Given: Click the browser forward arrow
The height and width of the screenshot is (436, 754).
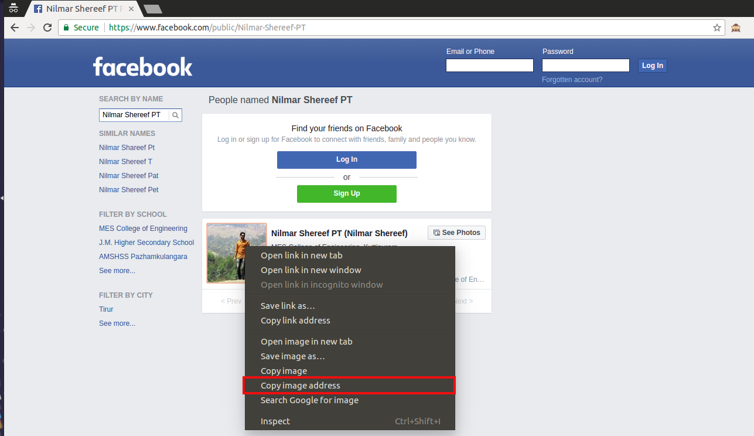Looking at the screenshot, I should click(x=31, y=28).
